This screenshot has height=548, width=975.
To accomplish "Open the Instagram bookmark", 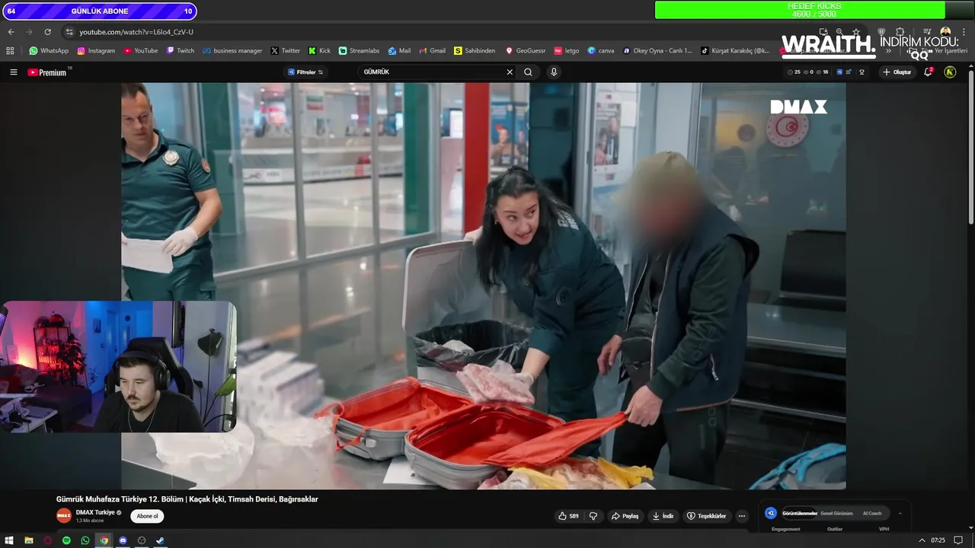I will (x=96, y=51).
